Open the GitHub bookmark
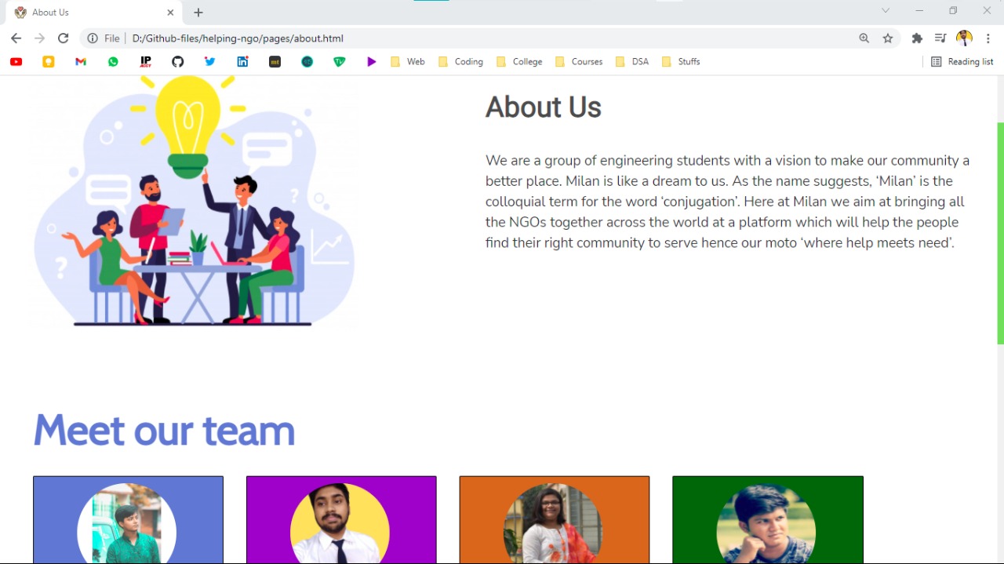 pos(178,62)
